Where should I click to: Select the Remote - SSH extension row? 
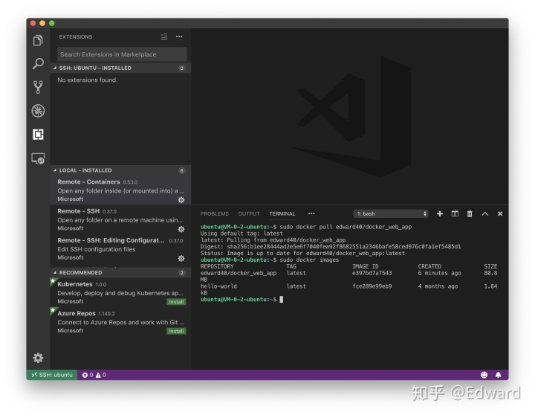point(120,219)
